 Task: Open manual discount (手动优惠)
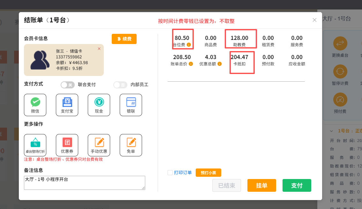click(99, 145)
